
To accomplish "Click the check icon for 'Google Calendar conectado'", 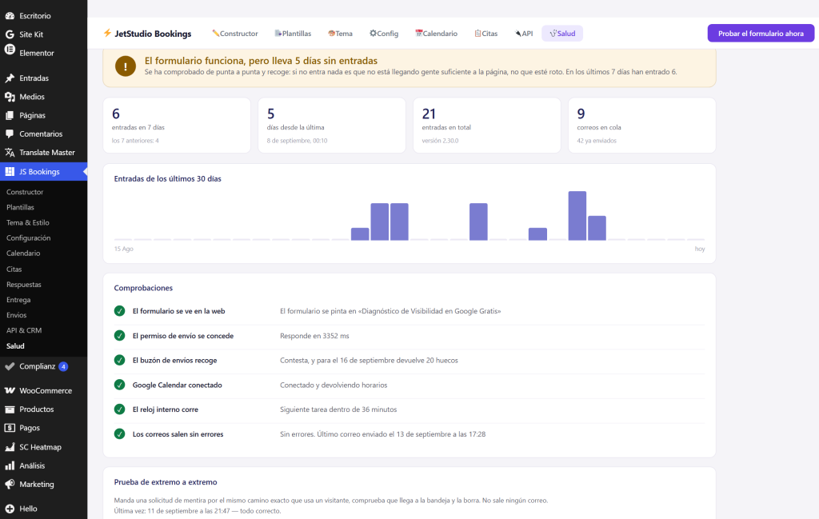I will tap(120, 385).
